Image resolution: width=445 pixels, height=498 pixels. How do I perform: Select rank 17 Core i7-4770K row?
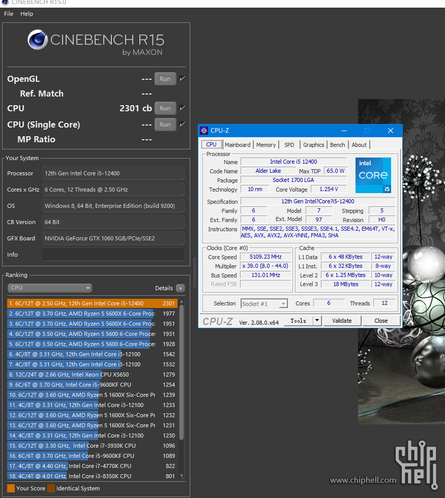[x=92, y=466]
